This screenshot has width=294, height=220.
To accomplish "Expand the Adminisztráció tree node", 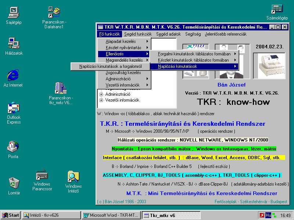I will 101,94.
